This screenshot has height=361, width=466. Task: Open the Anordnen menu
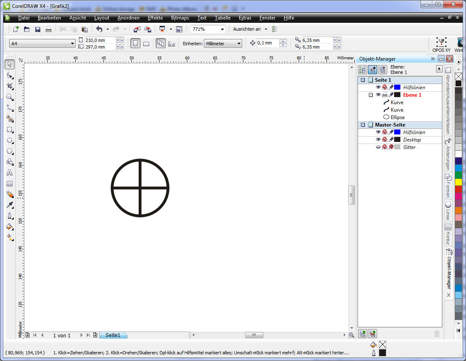pyautogui.click(x=128, y=18)
